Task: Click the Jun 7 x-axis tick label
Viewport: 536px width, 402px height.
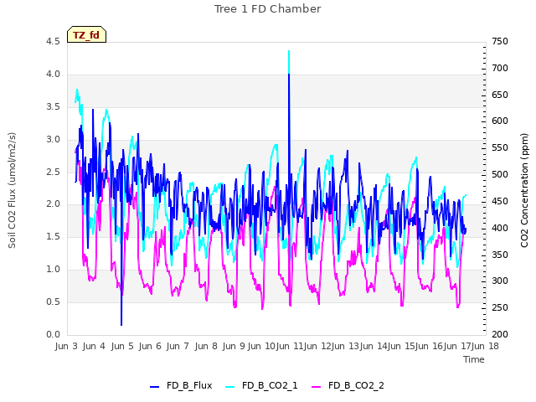Action: coord(178,346)
